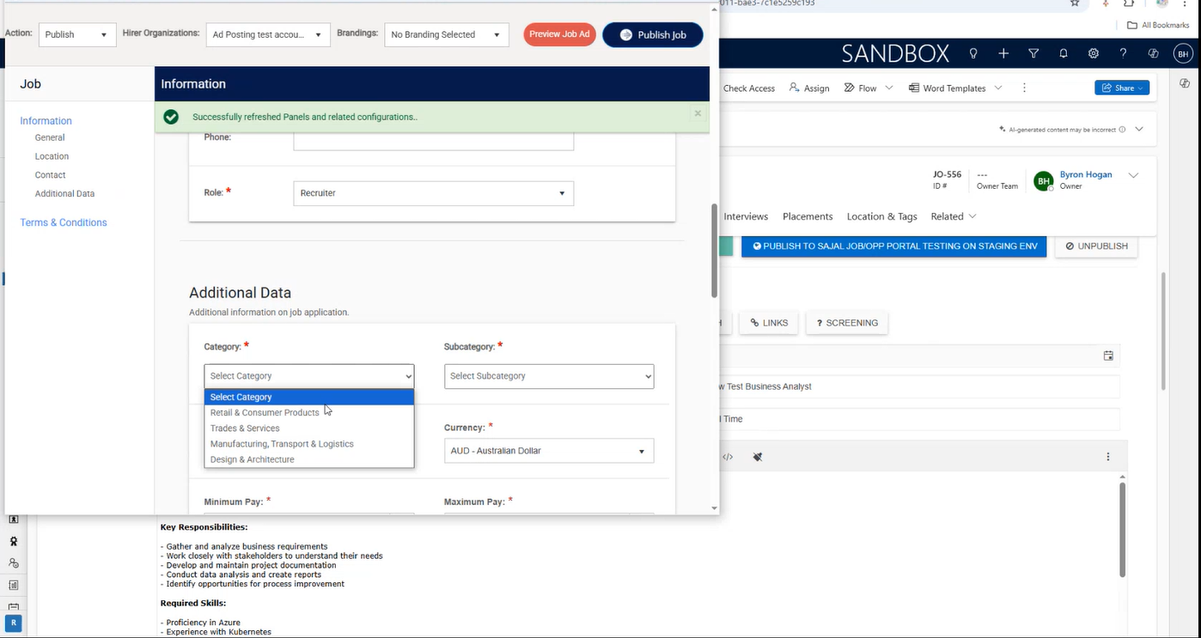Click the All Bookmarks folder
The width and height of the screenshot is (1201, 638).
(x=1157, y=25)
